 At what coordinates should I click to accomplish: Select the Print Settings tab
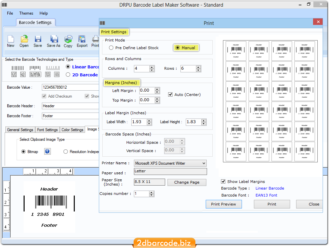coord(114,32)
